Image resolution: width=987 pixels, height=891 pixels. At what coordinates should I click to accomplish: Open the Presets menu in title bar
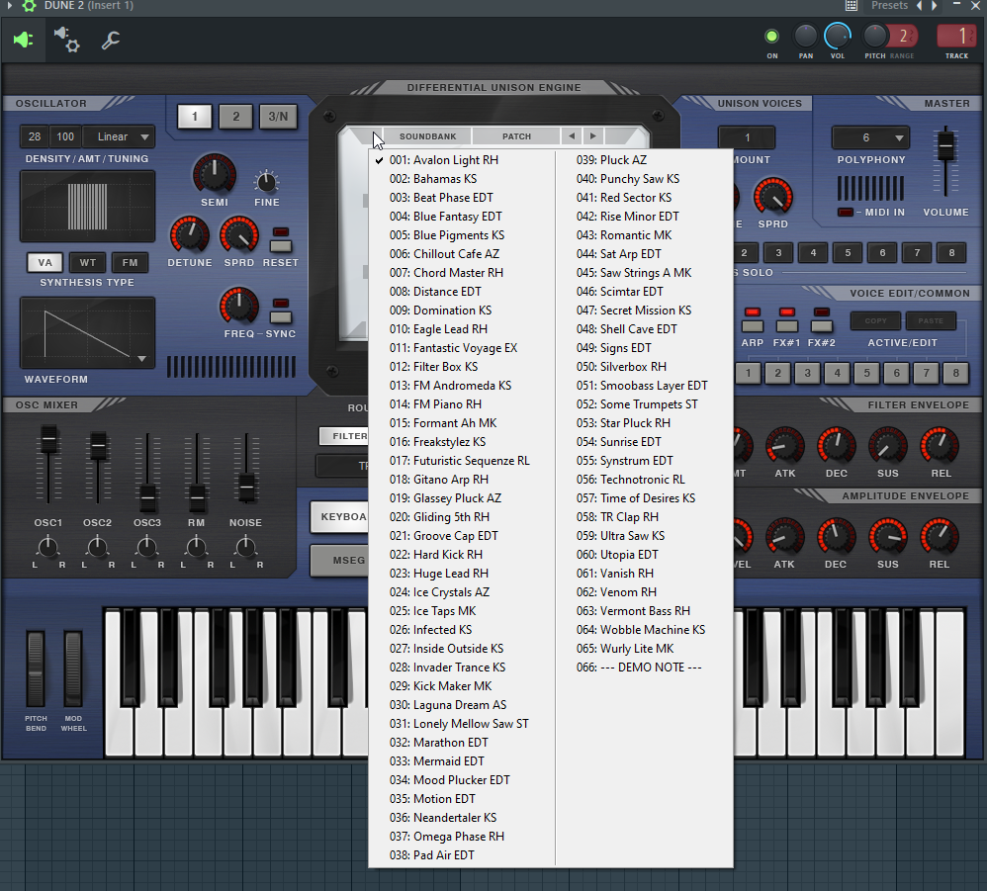[889, 6]
